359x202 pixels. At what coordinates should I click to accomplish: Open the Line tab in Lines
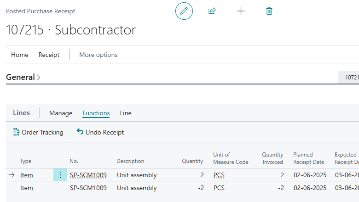coord(126,113)
